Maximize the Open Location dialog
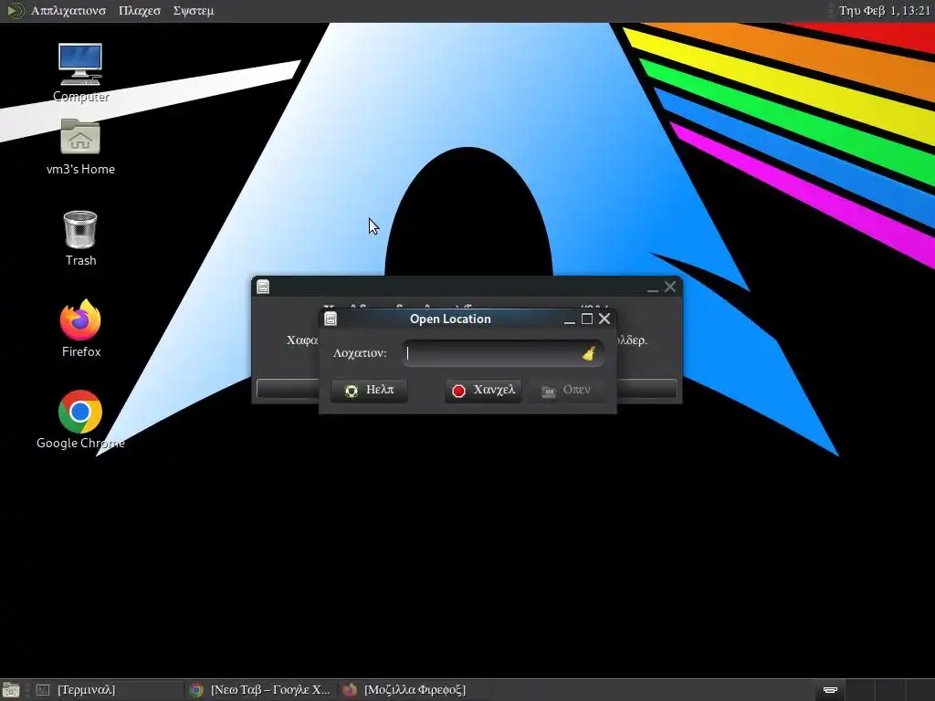 tap(587, 319)
